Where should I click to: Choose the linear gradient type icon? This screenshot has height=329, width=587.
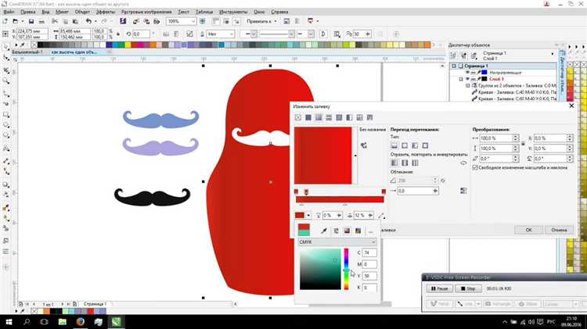pyautogui.click(x=395, y=145)
